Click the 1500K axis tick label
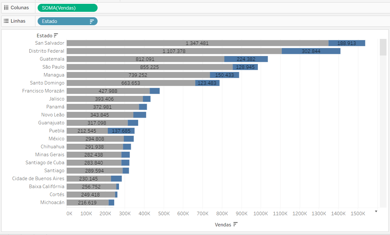 (358, 214)
